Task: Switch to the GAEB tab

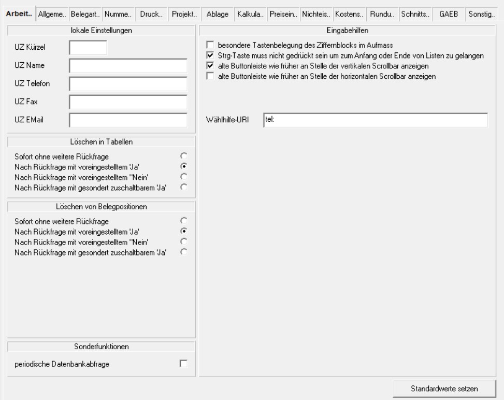Action: [449, 14]
